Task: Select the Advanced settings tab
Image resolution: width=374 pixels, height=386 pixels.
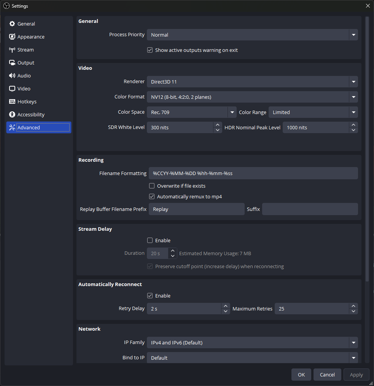Action: coord(38,127)
